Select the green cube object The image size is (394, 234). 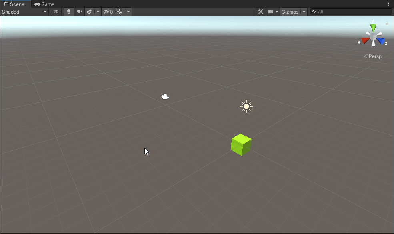pos(241,145)
